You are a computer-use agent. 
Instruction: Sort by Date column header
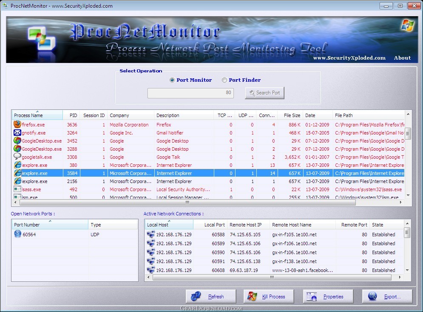[318, 115]
